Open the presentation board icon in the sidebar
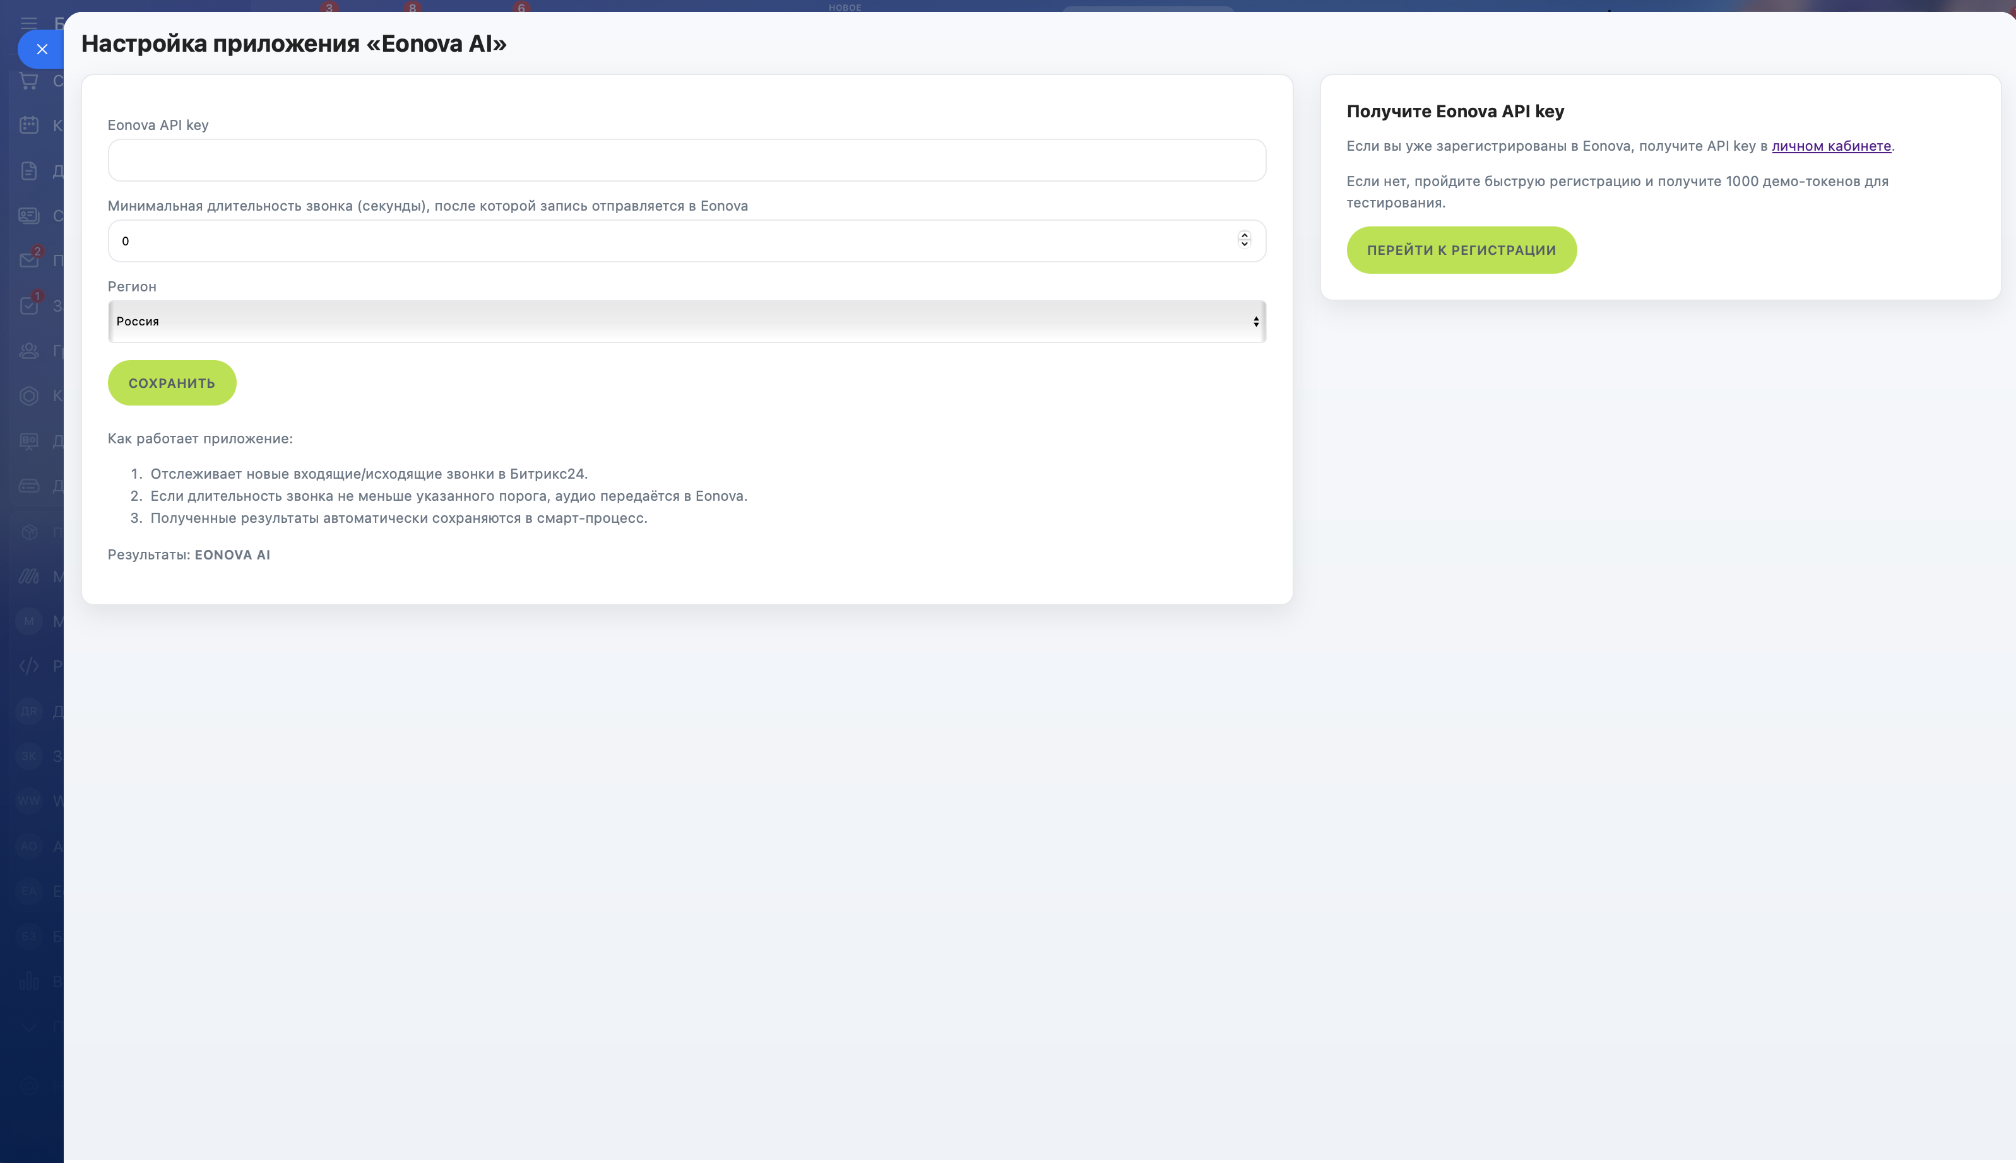The image size is (2016, 1163). (x=29, y=441)
